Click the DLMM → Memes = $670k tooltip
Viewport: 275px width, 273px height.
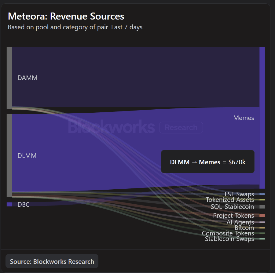pyautogui.click(x=208, y=162)
